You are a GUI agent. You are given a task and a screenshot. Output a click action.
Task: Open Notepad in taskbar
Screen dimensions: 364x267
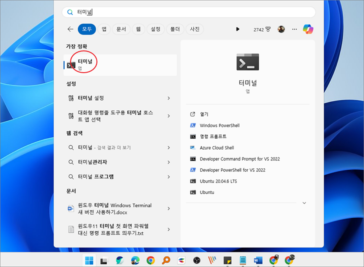point(243,260)
